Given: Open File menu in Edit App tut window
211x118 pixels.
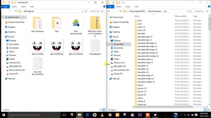Looking at the screenshot, I should (6, 7).
